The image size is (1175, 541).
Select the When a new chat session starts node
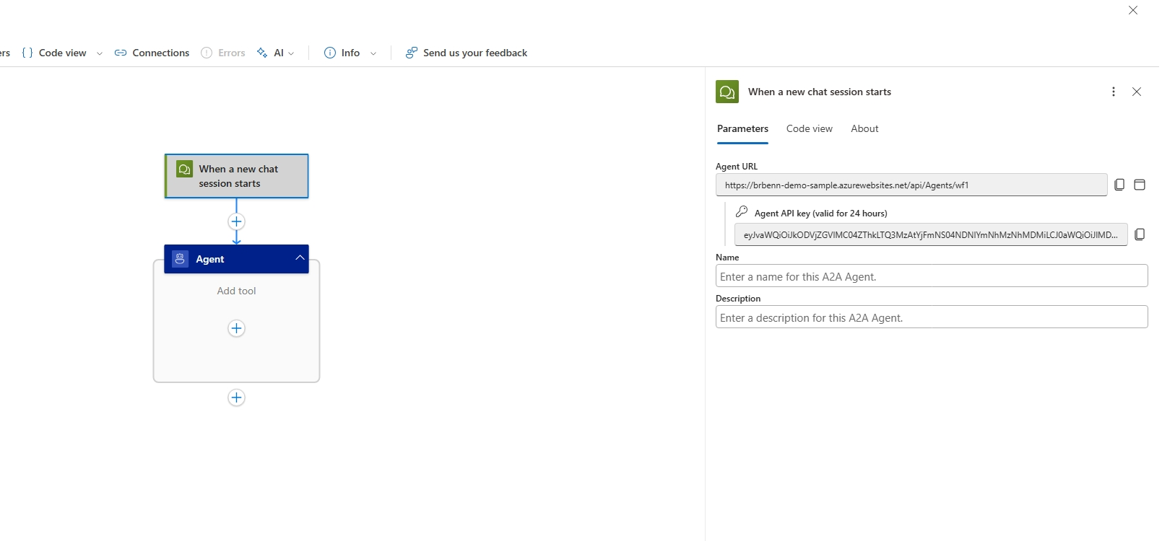coord(237,176)
